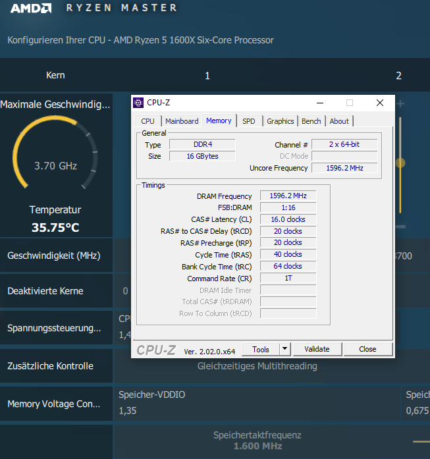Click the Geschwindigkeit (MHz) row label
The width and height of the screenshot is (430, 459).
[x=54, y=256]
